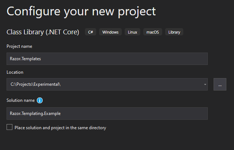This screenshot has height=150, width=234.
Task: Select the Location path text box
Action: 105,84
